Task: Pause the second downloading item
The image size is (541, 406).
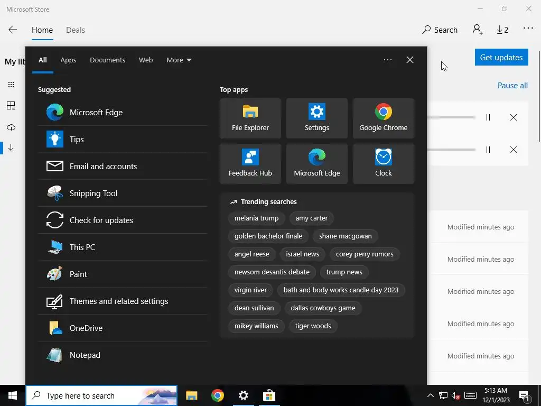Action: click(x=488, y=150)
